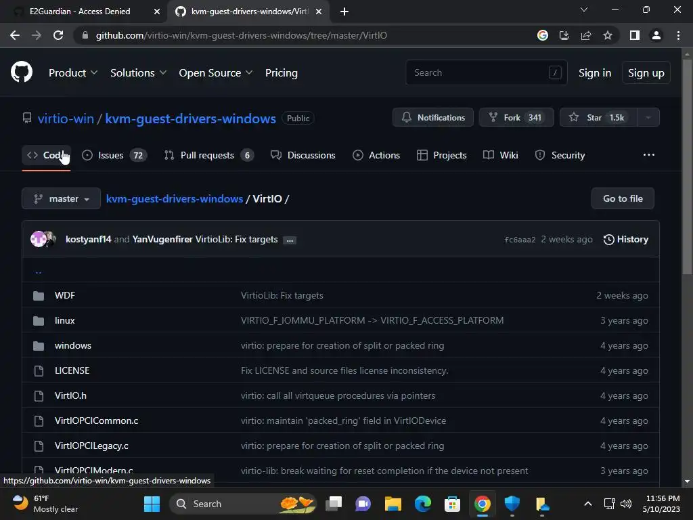Click the GitHub search field
The image size is (693, 520).
[487, 72]
